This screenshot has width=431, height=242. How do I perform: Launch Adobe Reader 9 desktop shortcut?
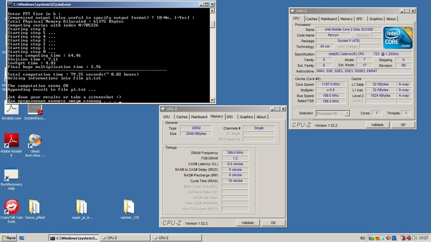pos(11,145)
